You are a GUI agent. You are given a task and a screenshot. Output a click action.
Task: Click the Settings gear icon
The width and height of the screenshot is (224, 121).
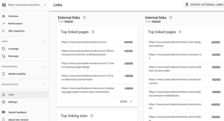[x=3, y=102]
